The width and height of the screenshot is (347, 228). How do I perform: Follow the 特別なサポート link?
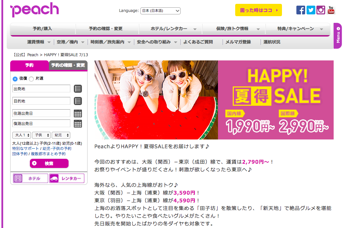click(x=25, y=149)
